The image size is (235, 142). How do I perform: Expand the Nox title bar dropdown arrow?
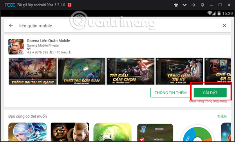(x=184, y=5)
